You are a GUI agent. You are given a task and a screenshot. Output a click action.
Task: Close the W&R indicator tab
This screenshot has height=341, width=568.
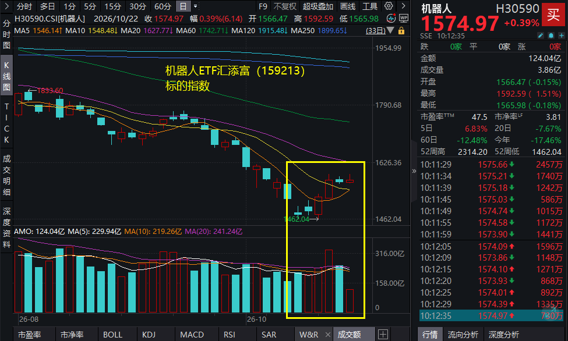(x=328, y=335)
